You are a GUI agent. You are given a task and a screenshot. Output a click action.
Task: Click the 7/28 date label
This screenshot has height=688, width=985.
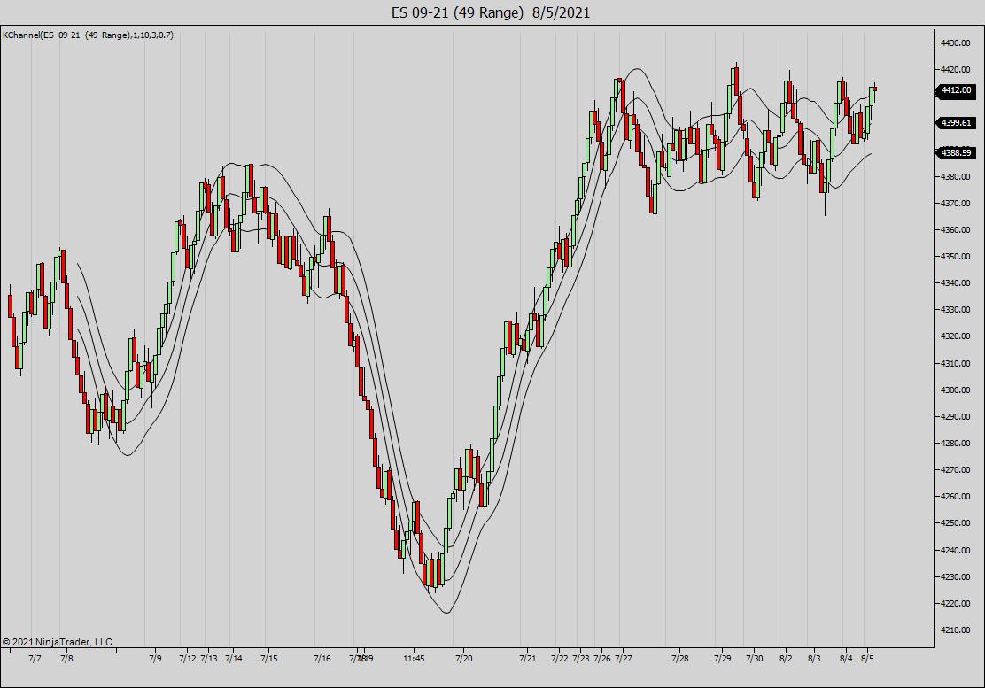tap(680, 659)
